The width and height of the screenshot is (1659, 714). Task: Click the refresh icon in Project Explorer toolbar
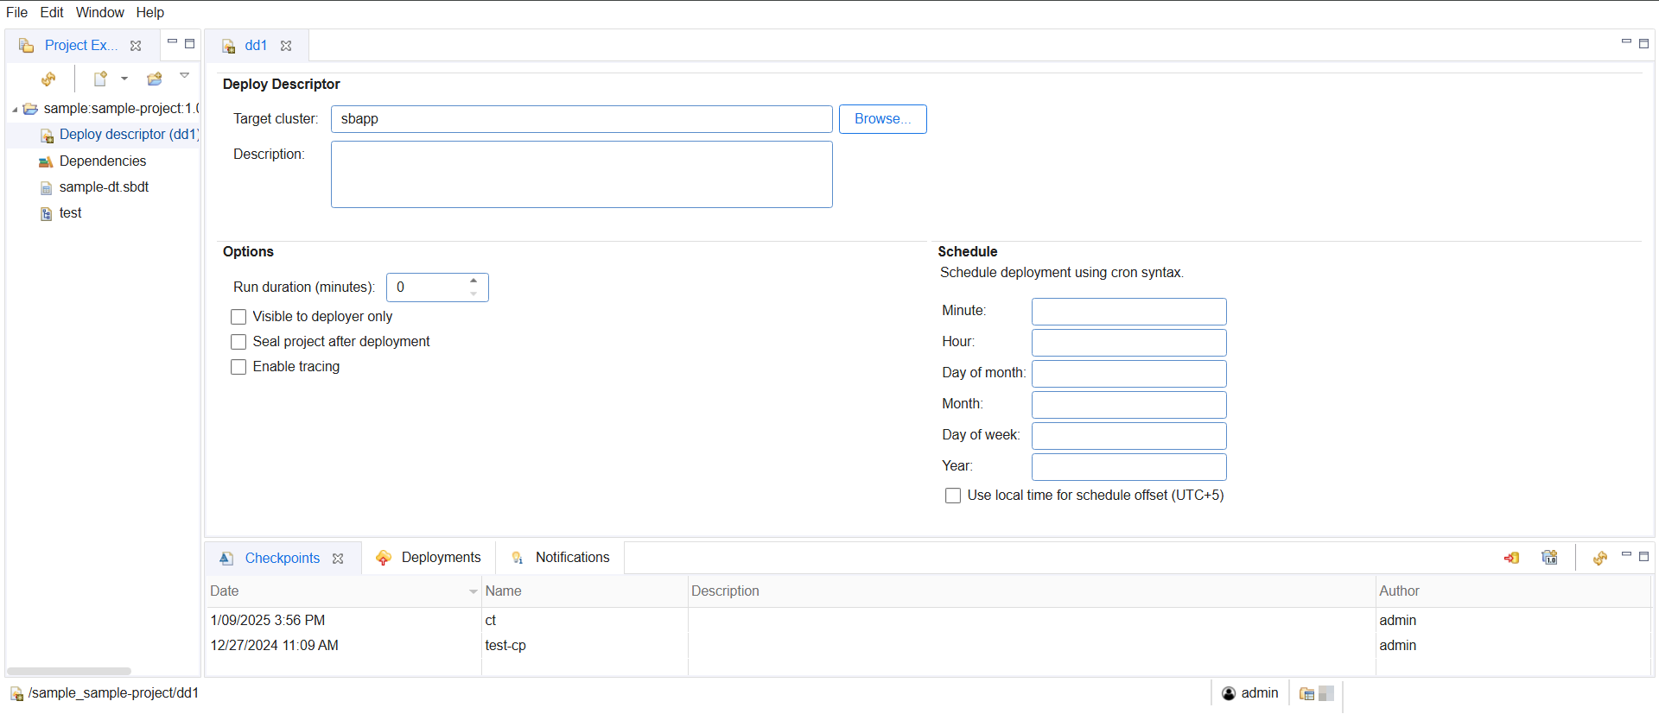(48, 79)
